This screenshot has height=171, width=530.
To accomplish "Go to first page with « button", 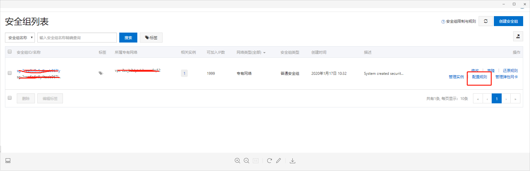I will click(x=478, y=99).
